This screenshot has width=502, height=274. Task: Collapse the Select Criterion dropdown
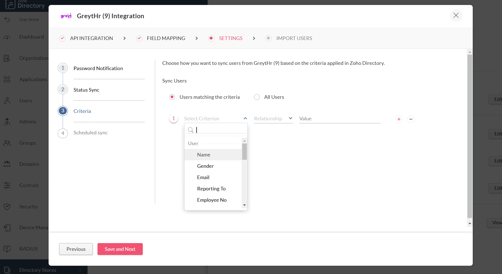pos(245,119)
